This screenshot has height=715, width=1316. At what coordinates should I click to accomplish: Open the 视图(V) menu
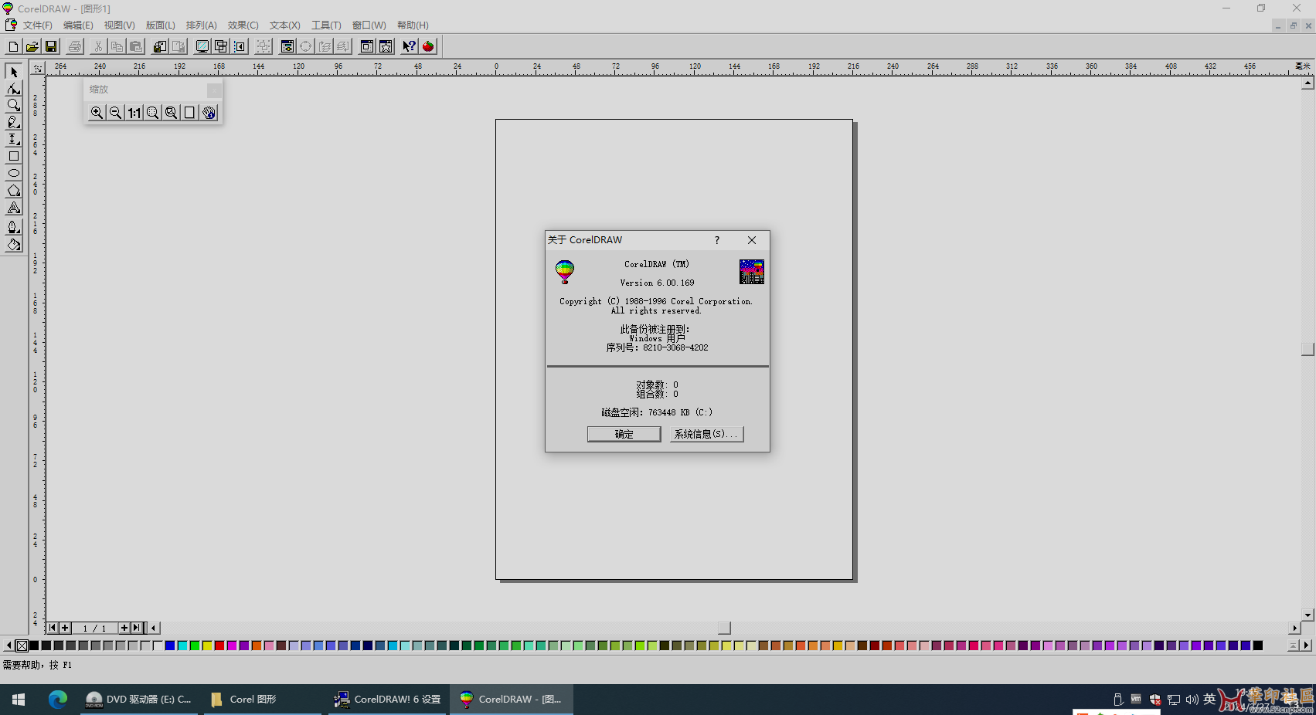tap(120, 25)
